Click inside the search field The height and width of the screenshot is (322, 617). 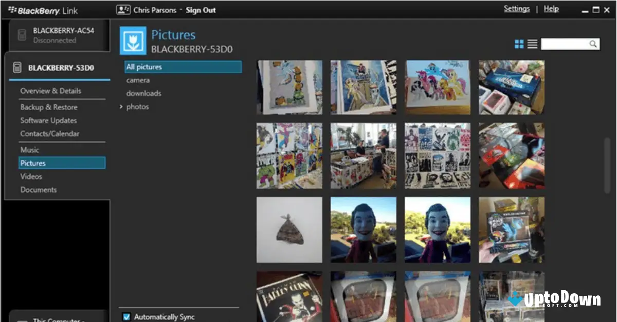pos(566,44)
